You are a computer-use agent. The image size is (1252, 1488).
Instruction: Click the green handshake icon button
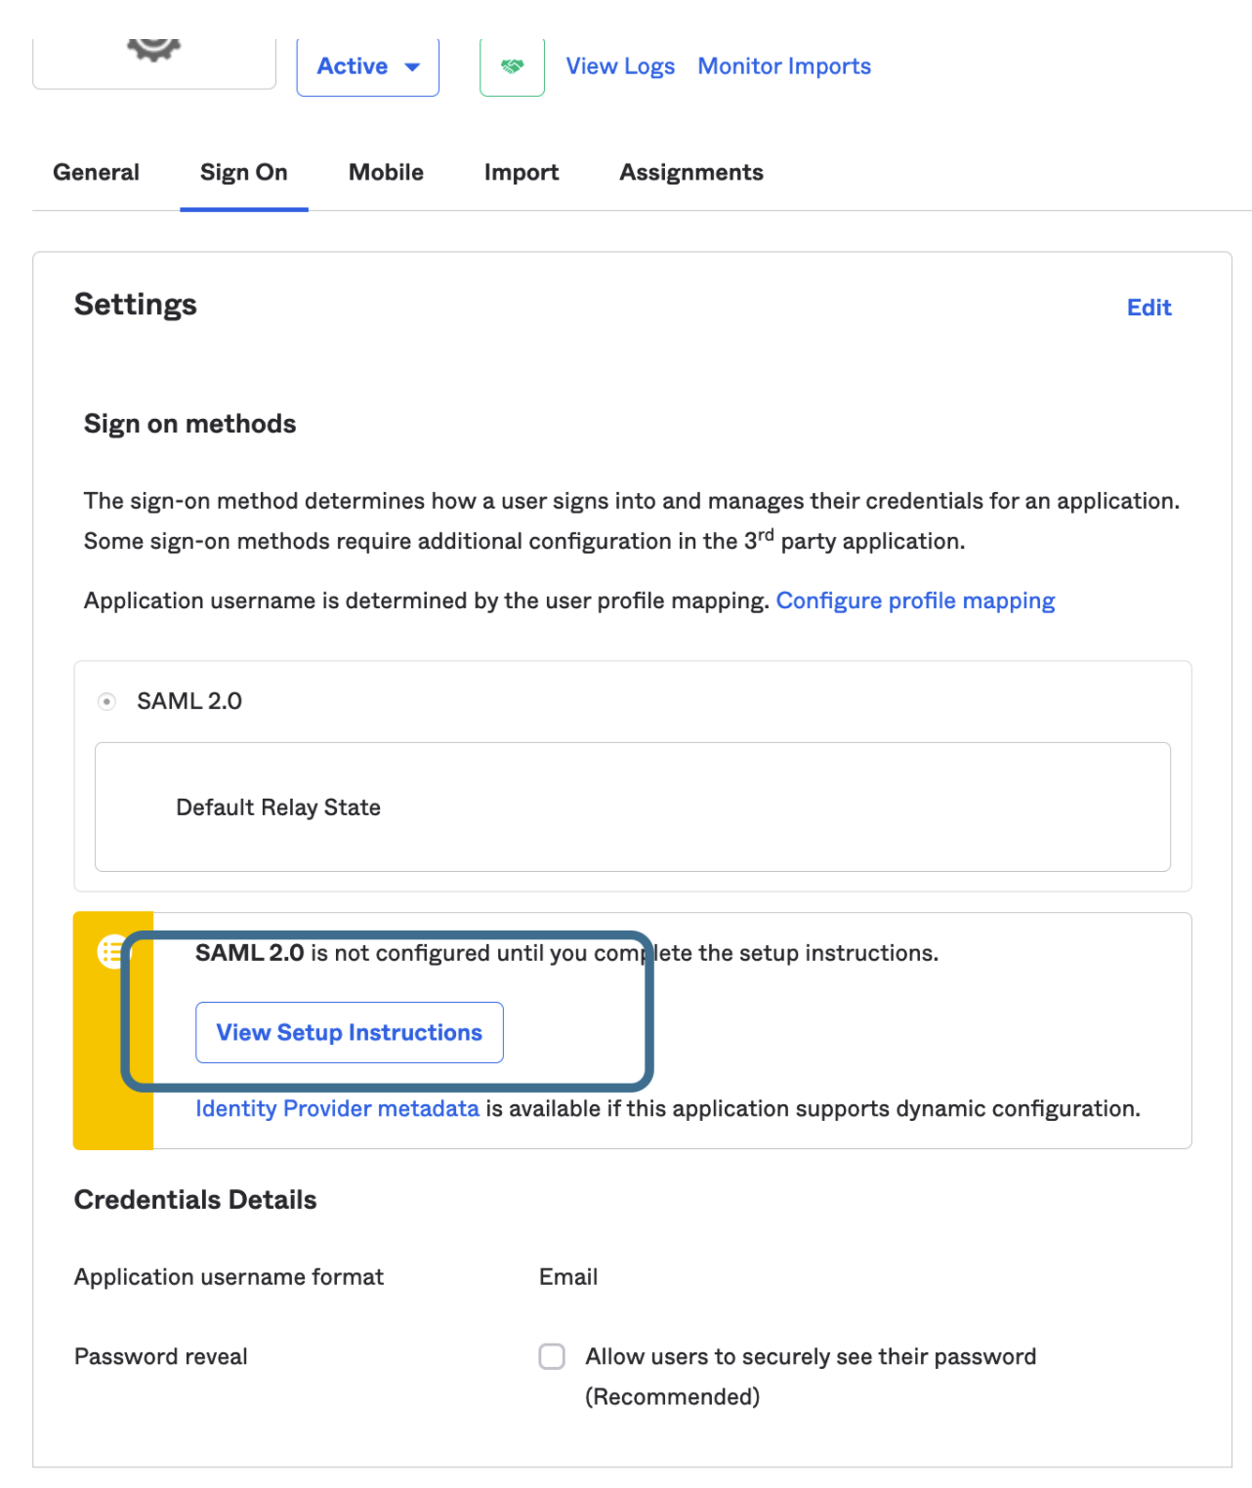[512, 66]
